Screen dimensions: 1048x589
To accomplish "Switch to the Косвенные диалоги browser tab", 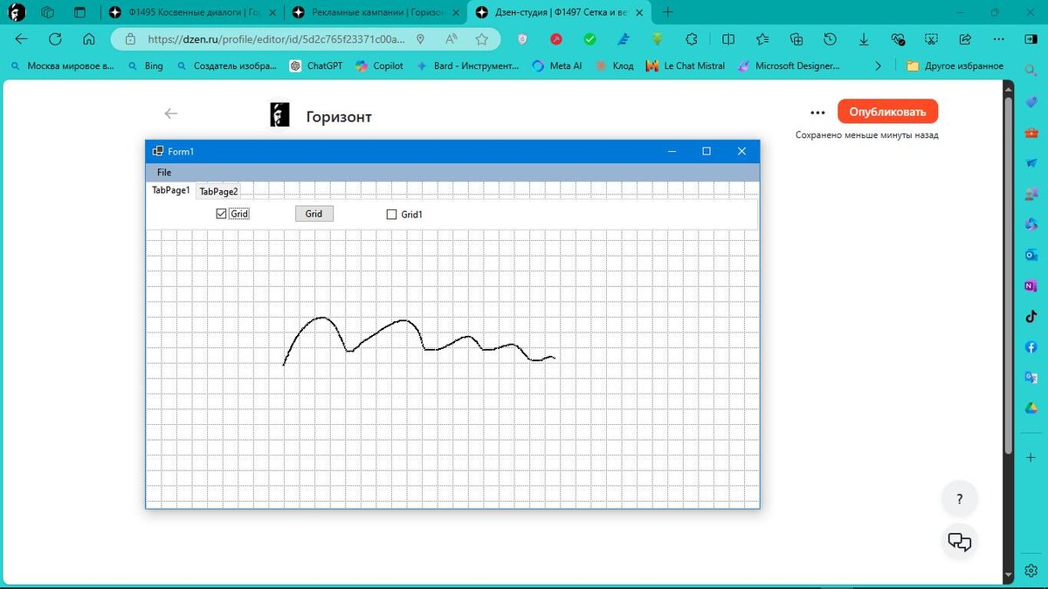I will (191, 12).
